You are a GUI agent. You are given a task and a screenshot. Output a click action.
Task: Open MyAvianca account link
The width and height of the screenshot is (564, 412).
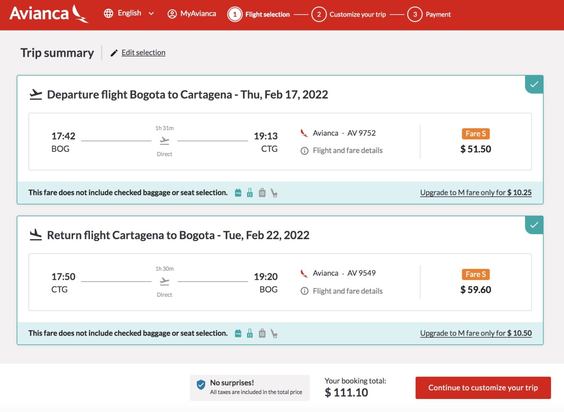(198, 14)
